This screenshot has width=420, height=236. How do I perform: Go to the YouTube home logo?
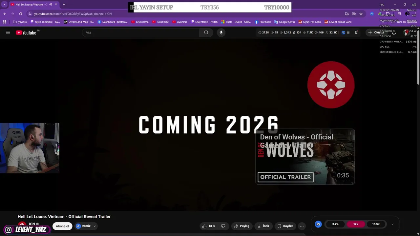pyautogui.click(x=26, y=32)
